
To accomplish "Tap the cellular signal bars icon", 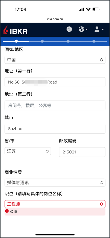I will coord(81,10).
